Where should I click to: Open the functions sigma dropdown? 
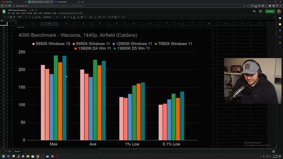(x=124, y=17)
